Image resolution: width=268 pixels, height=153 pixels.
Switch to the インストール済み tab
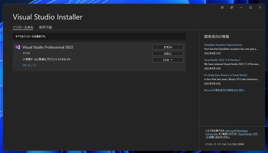coord(23,27)
